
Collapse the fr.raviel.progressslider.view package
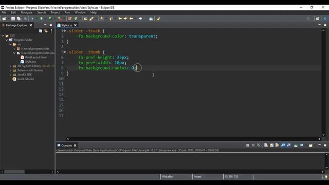pos(14,53)
